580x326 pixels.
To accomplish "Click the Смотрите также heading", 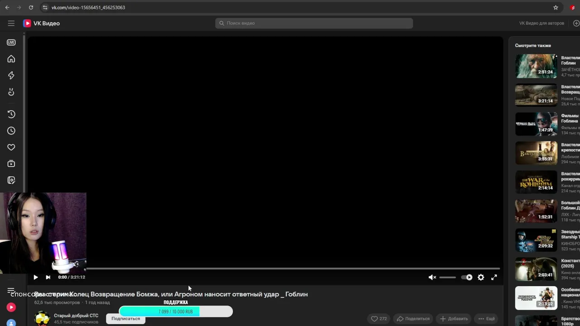I will [x=533, y=46].
